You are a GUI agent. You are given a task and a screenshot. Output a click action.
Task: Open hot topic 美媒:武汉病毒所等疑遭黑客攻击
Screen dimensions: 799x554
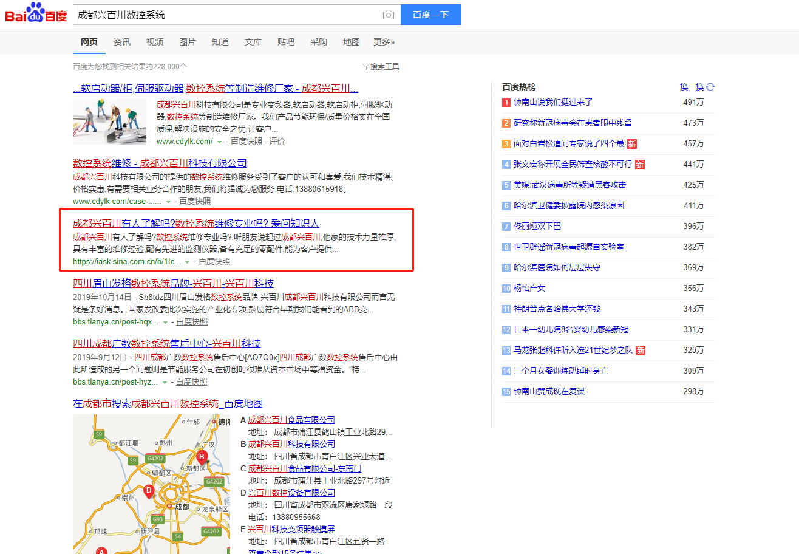click(x=569, y=185)
